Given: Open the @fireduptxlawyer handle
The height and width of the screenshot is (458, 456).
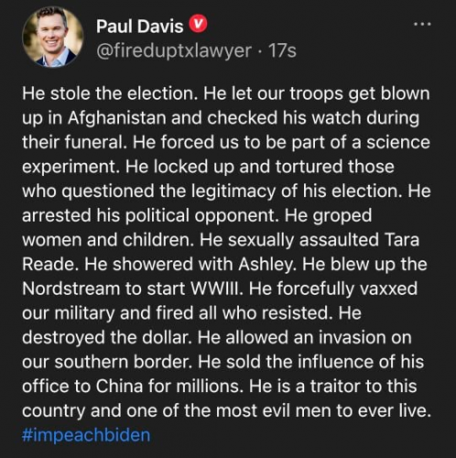Looking at the screenshot, I should point(174,50).
